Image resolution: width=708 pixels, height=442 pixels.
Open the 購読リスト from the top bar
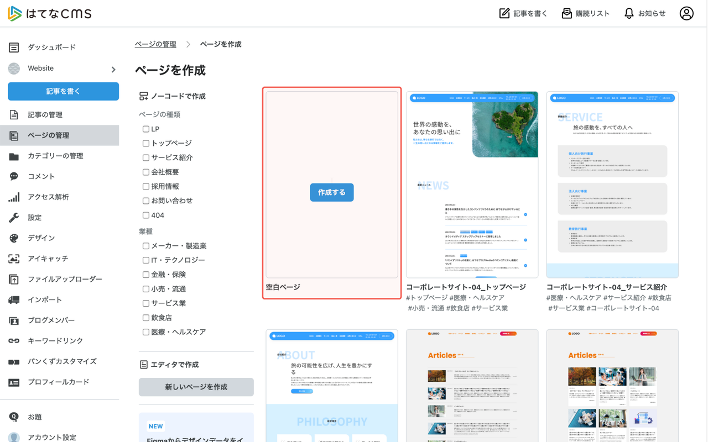click(x=586, y=13)
